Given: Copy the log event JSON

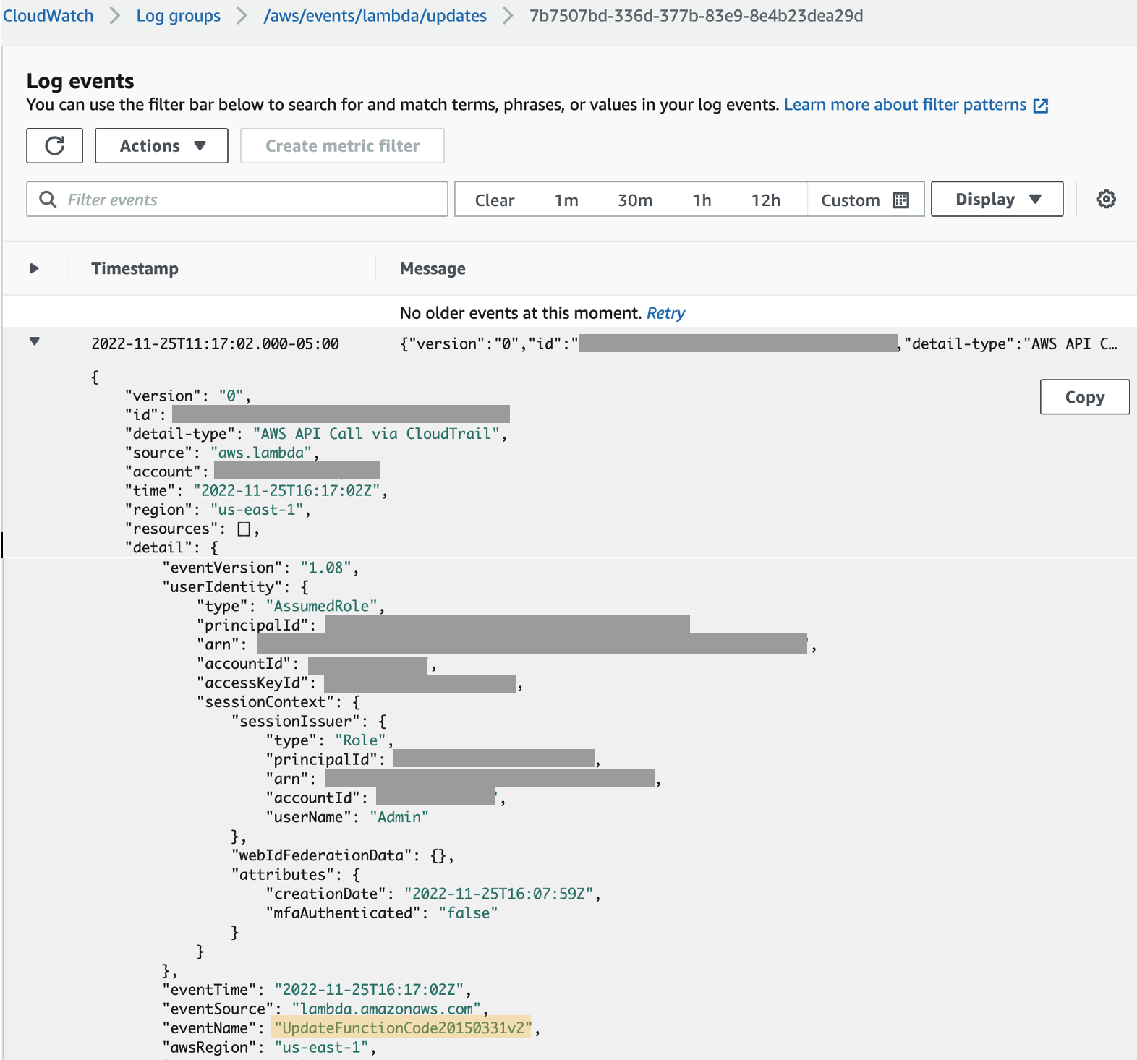Looking at the screenshot, I should pos(1084,397).
